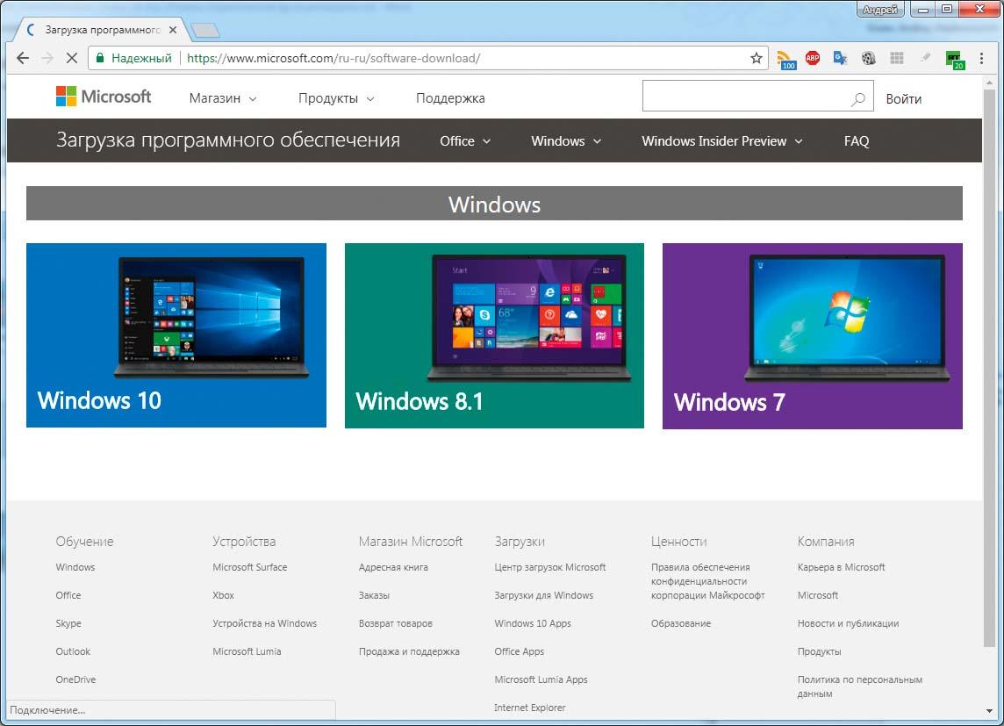
Task: Open the Windows Insider Preview dropdown
Action: tap(721, 141)
